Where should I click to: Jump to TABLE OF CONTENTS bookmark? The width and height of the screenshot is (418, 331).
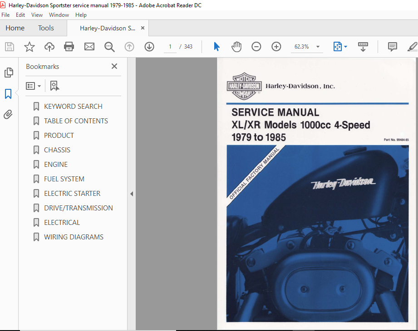[76, 121]
